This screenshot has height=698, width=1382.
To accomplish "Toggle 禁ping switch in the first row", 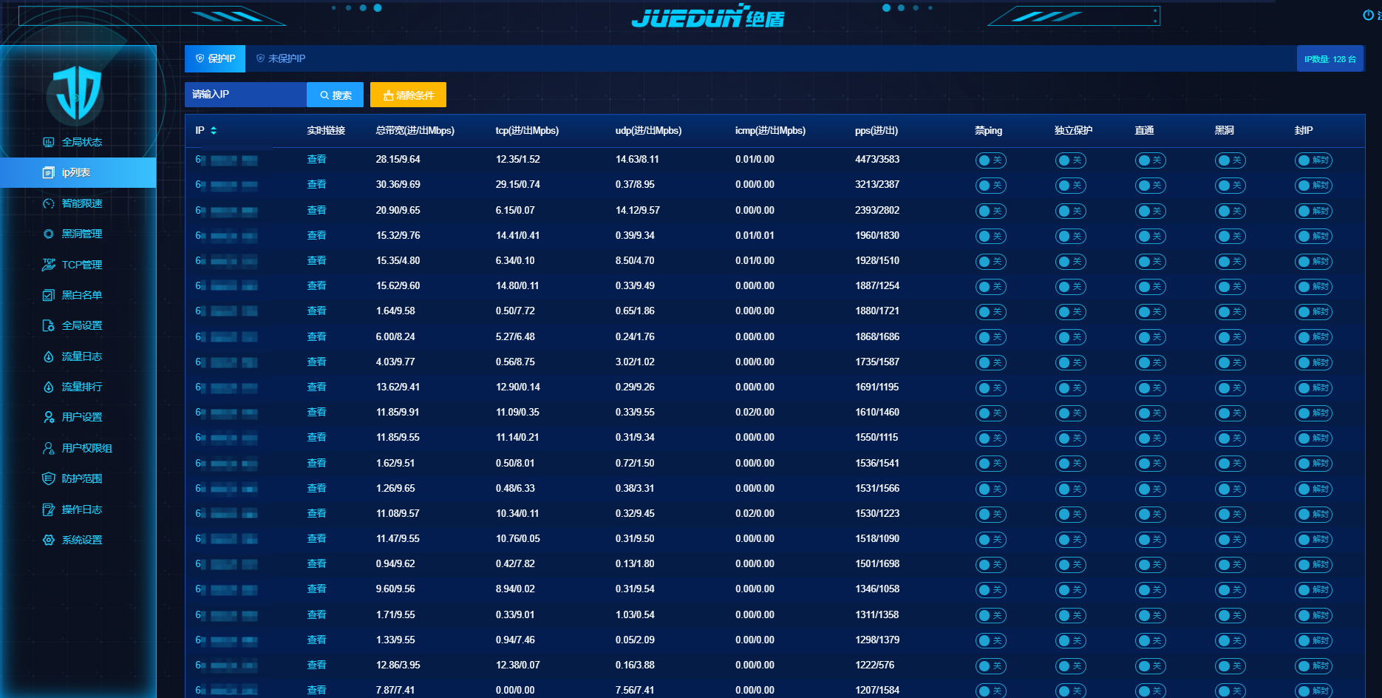I will coord(990,160).
